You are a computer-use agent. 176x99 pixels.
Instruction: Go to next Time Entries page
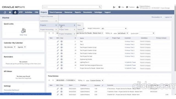coord(53,80)
